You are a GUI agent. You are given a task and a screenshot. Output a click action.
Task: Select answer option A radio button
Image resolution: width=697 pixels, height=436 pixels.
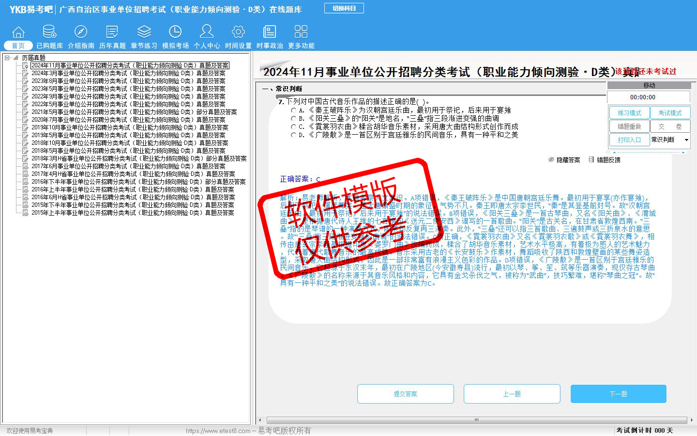(293, 110)
